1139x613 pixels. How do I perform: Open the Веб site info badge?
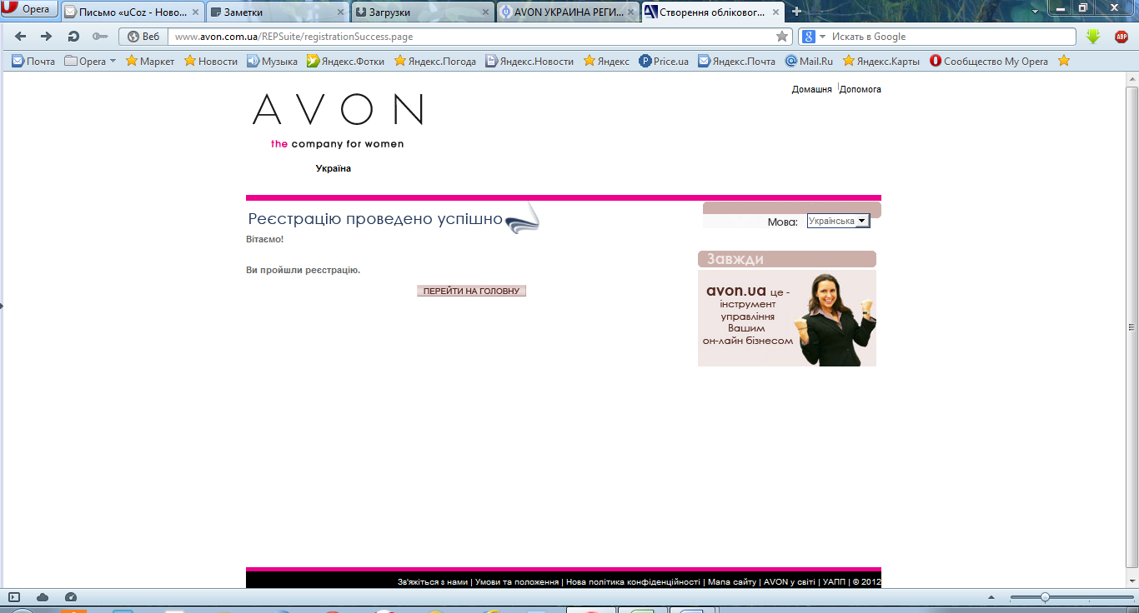click(143, 37)
